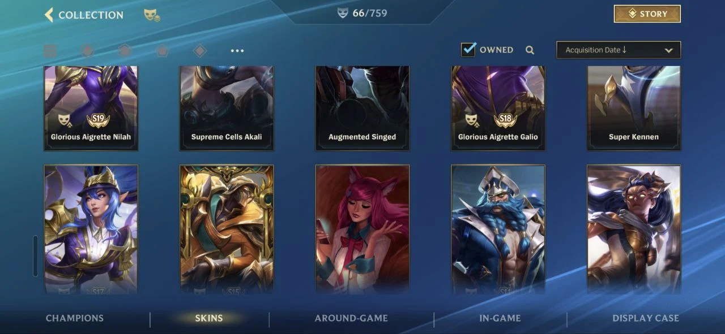This screenshot has width=725, height=334.
Task: Go back using the Collection arrow
Action: [49, 15]
